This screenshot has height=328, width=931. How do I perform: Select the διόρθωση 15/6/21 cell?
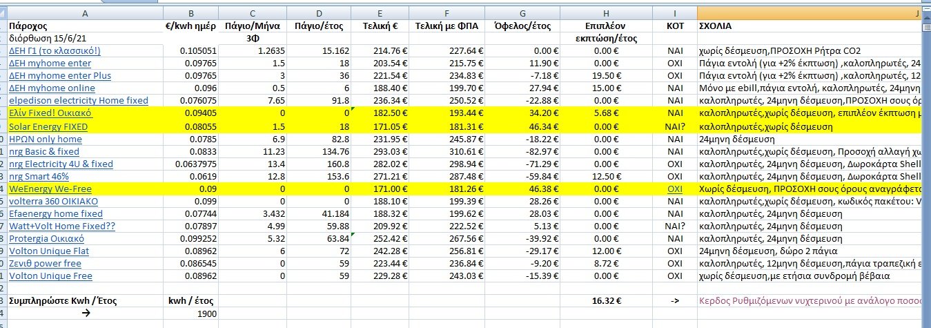tap(86, 39)
